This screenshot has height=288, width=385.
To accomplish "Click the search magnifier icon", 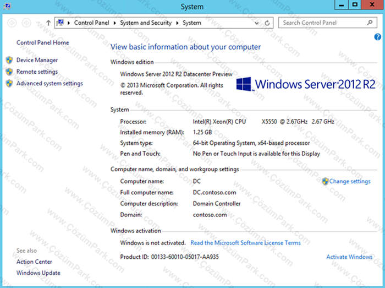I will point(370,23).
